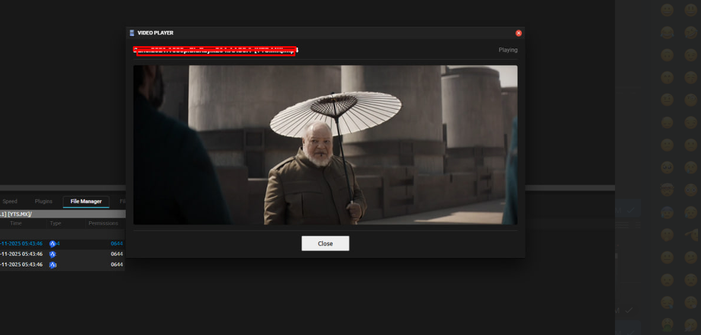Viewport: 701px width, 335px height.
Task: Select the File Manager tab
Action: (x=86, y=201)
